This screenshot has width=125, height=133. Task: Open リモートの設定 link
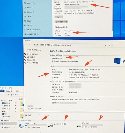pyautogui.click(x=31, y=57)
